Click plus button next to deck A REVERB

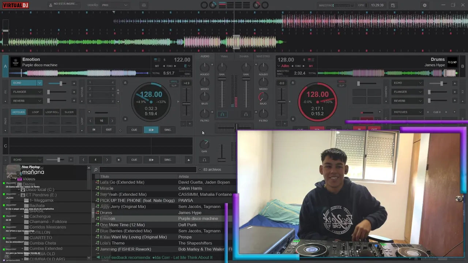click(x=74, y=101)
